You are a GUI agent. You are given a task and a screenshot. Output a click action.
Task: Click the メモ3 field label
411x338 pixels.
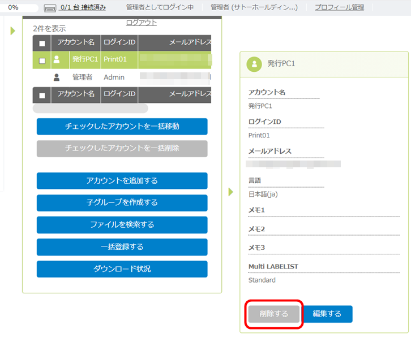(x=256, y=248)
